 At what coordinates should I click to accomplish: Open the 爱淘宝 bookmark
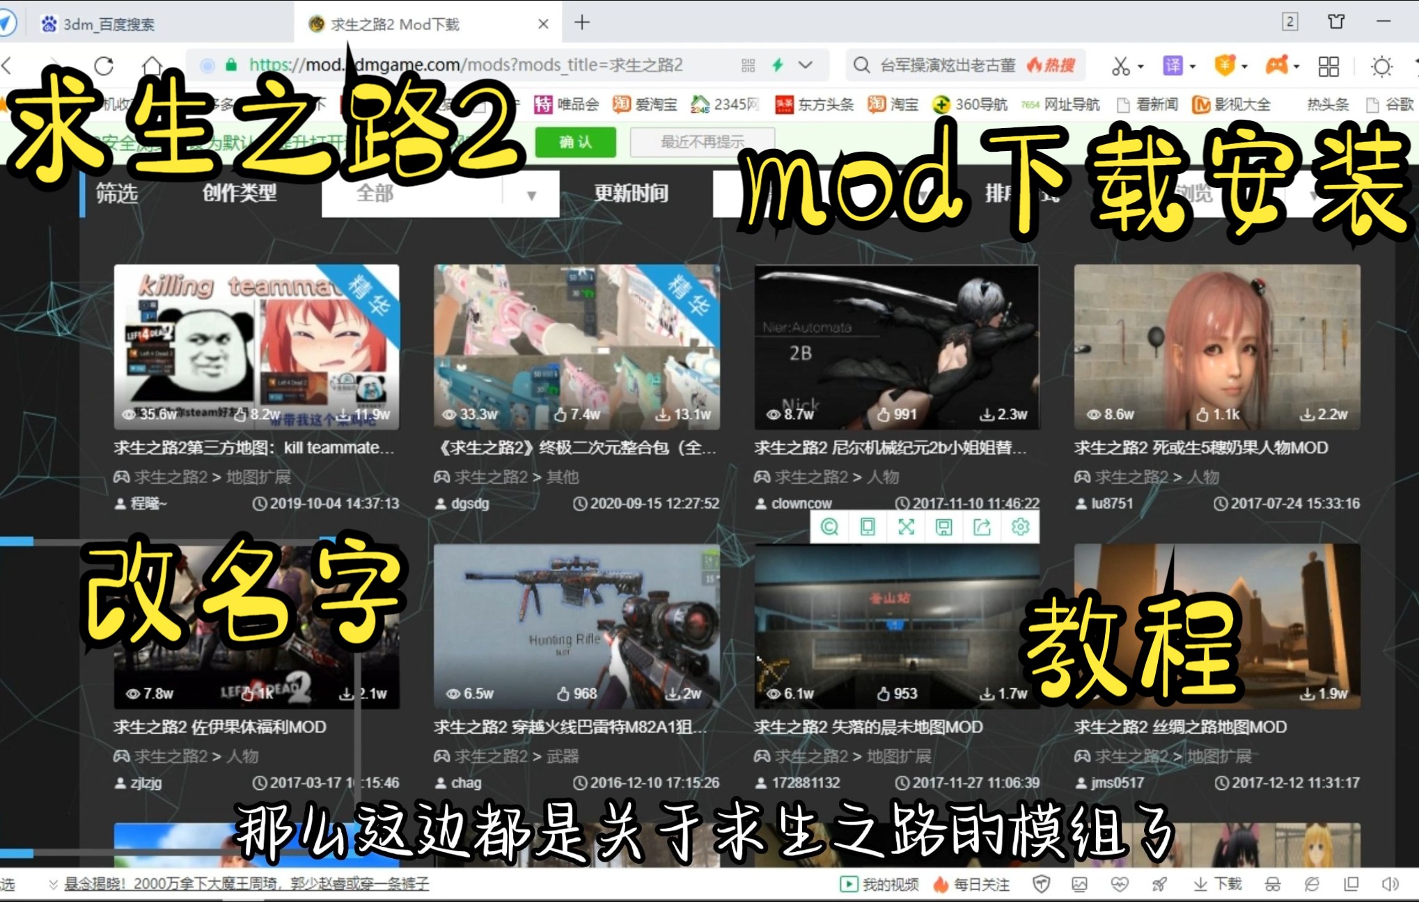click(x=645, y=104)
